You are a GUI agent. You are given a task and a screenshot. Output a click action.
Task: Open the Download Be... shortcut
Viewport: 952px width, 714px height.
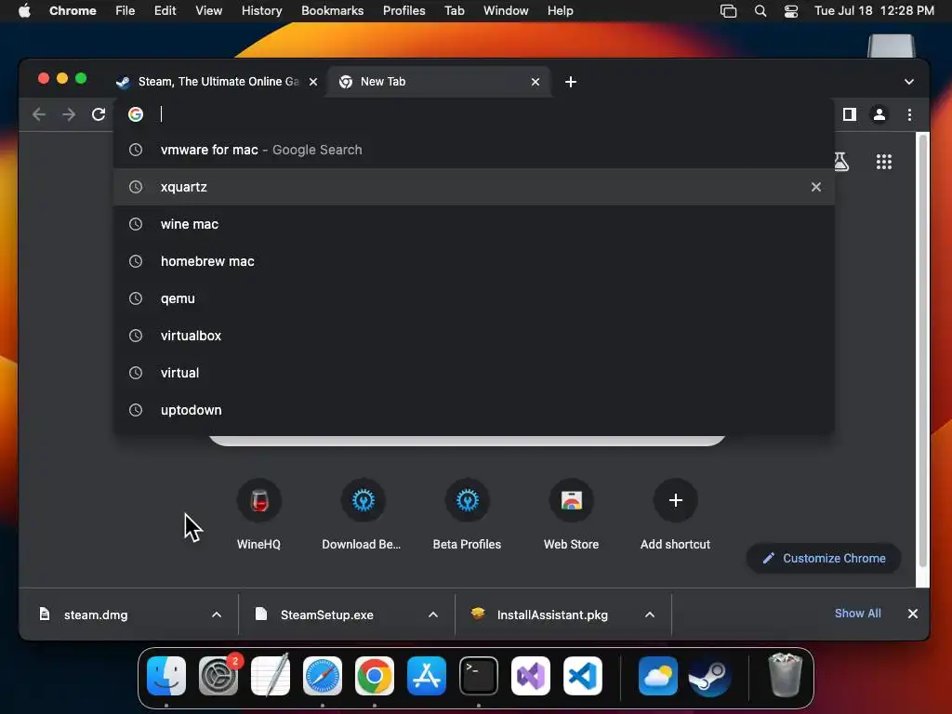tap(362, 513)
